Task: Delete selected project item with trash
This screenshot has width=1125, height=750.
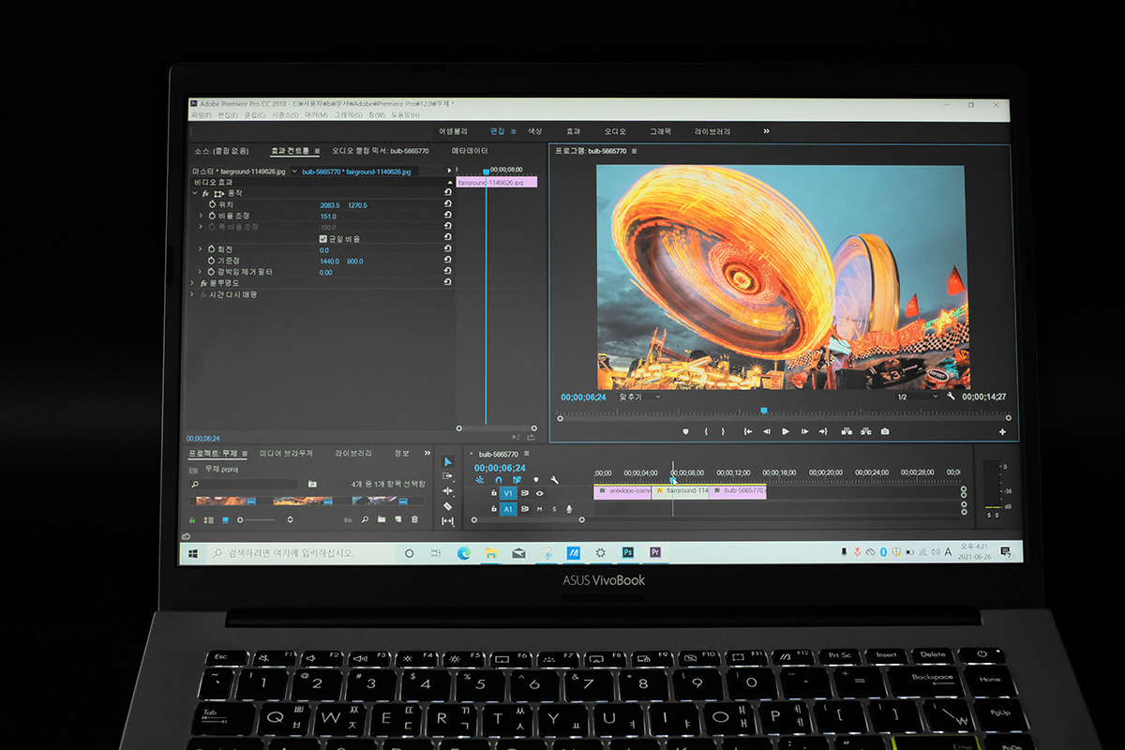Action: pyautogui.click(x=415, y=519)
